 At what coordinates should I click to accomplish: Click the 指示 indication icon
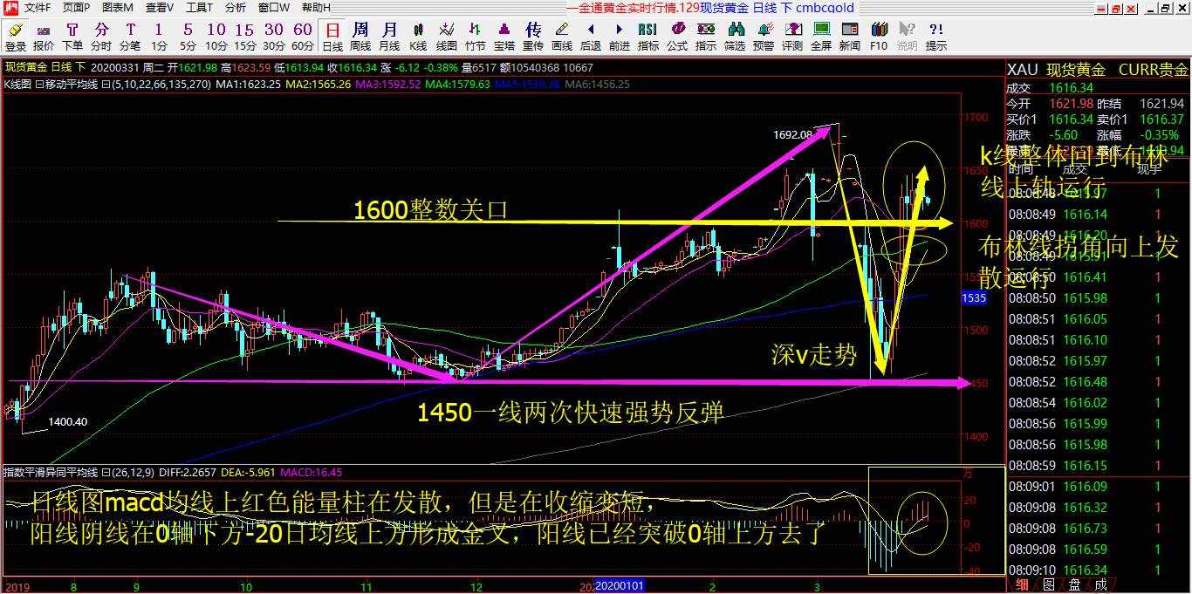pyautogui.click(x=706, y=37)
